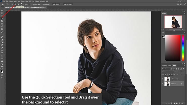The image size is (187, 105).
Task: Switch to the Paths tab
Action: click(x=170, y=65)
